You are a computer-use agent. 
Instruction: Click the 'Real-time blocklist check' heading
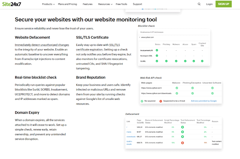click(x=36, y=77)
